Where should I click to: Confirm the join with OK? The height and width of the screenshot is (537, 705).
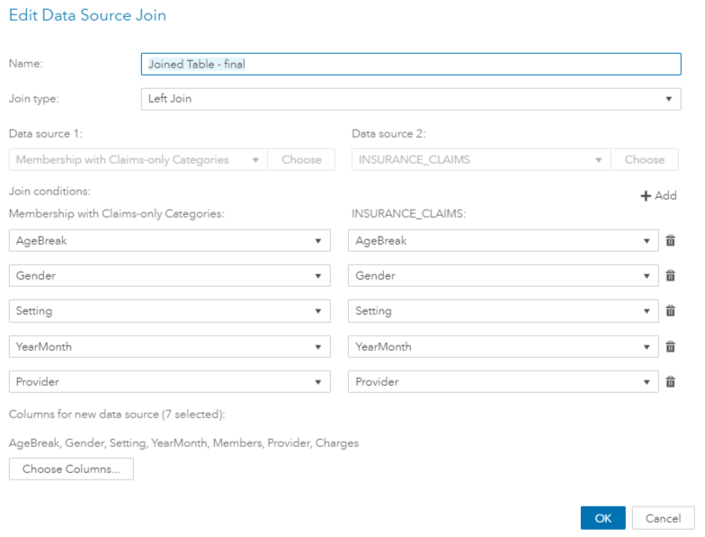pyautogui.click(x=602, y=518)
